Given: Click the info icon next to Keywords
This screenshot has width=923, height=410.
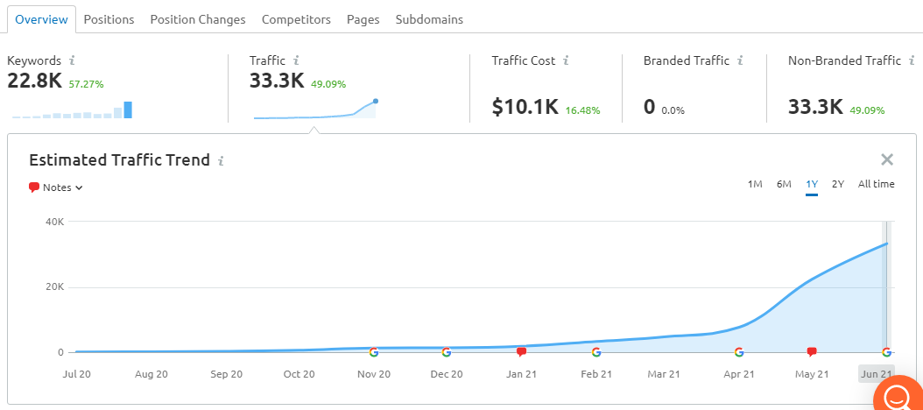Looking at the screenshot, I should (x=73, y=60).
